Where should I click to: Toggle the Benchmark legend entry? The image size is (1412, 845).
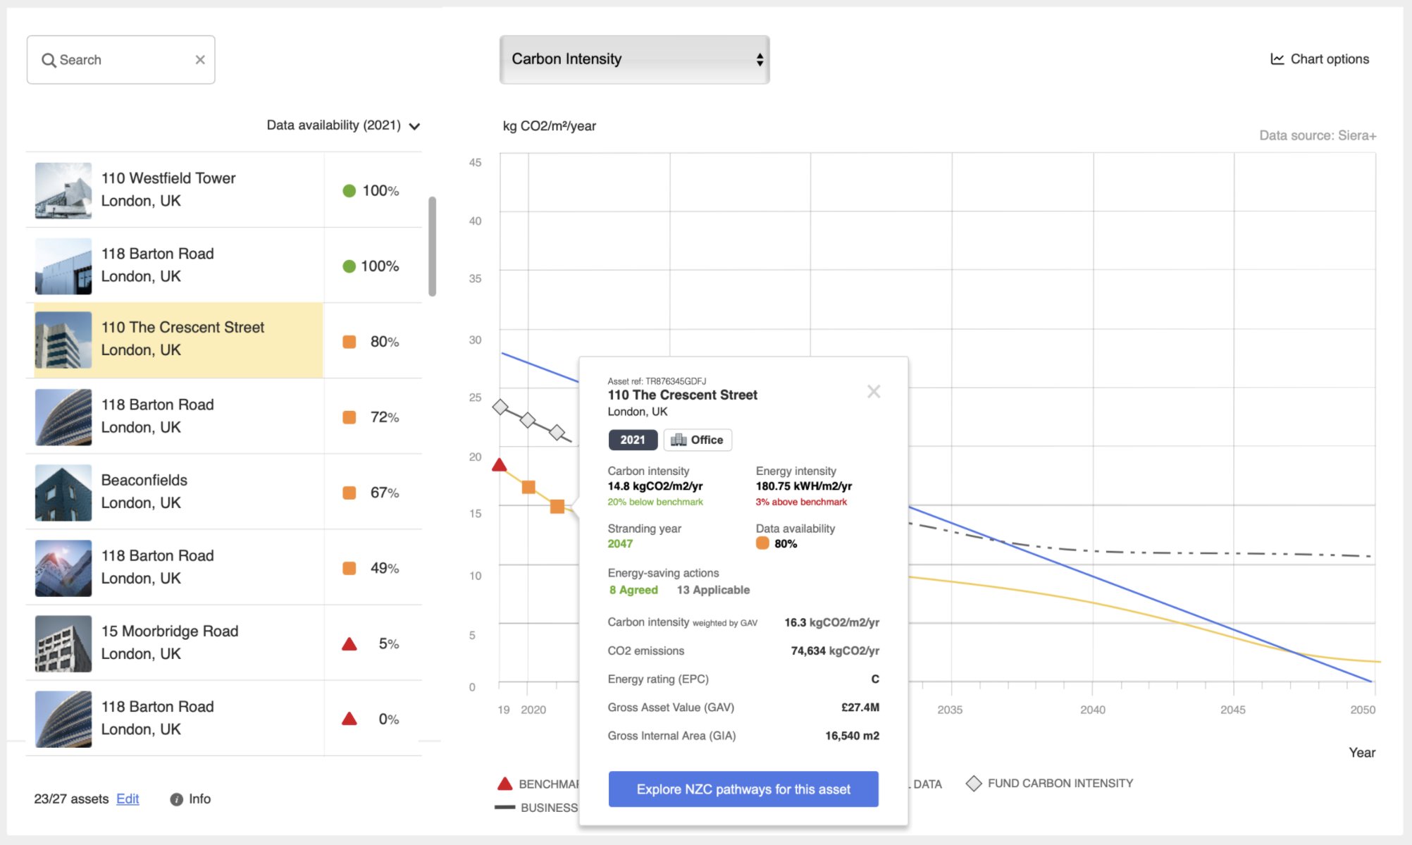(538, 784)
